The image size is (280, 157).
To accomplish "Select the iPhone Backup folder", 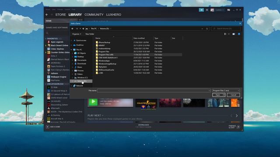I will click(x=104, y=43).
